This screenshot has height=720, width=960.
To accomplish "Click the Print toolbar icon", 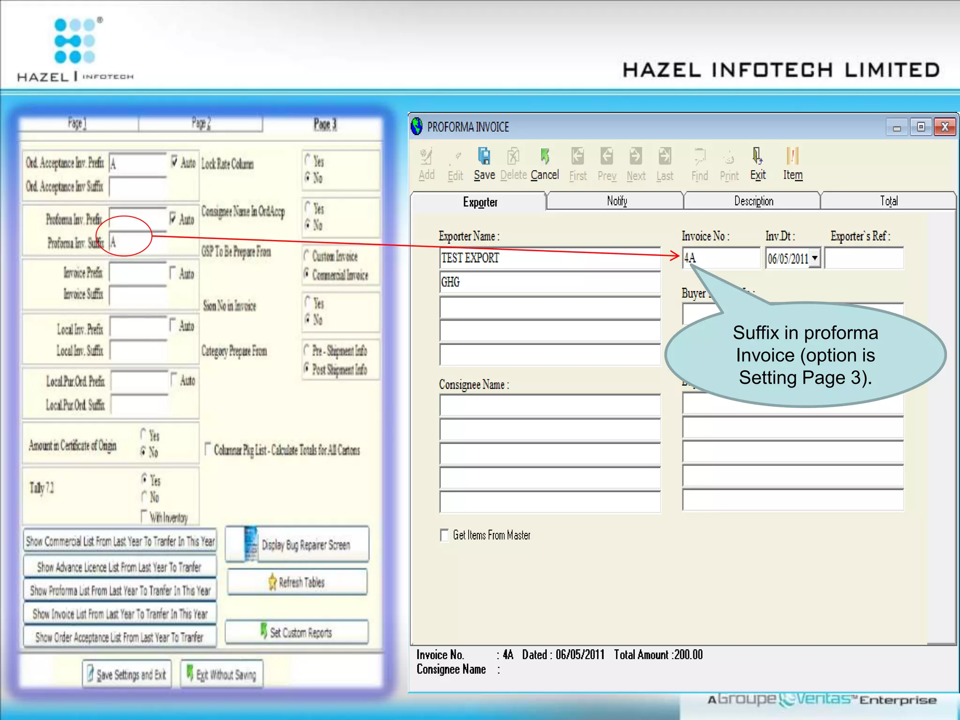I will [x=729, y=165].
